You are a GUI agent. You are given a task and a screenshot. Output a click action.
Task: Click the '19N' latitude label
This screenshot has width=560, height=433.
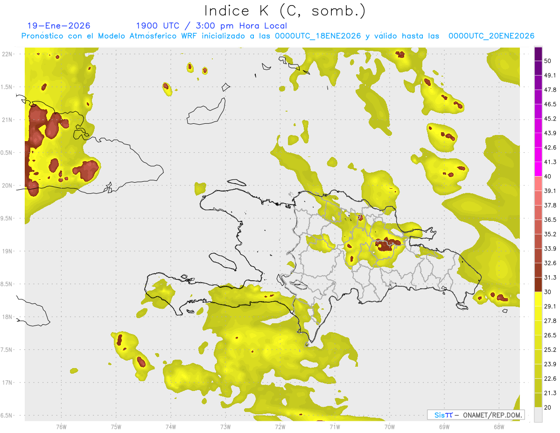coord(7,251)
